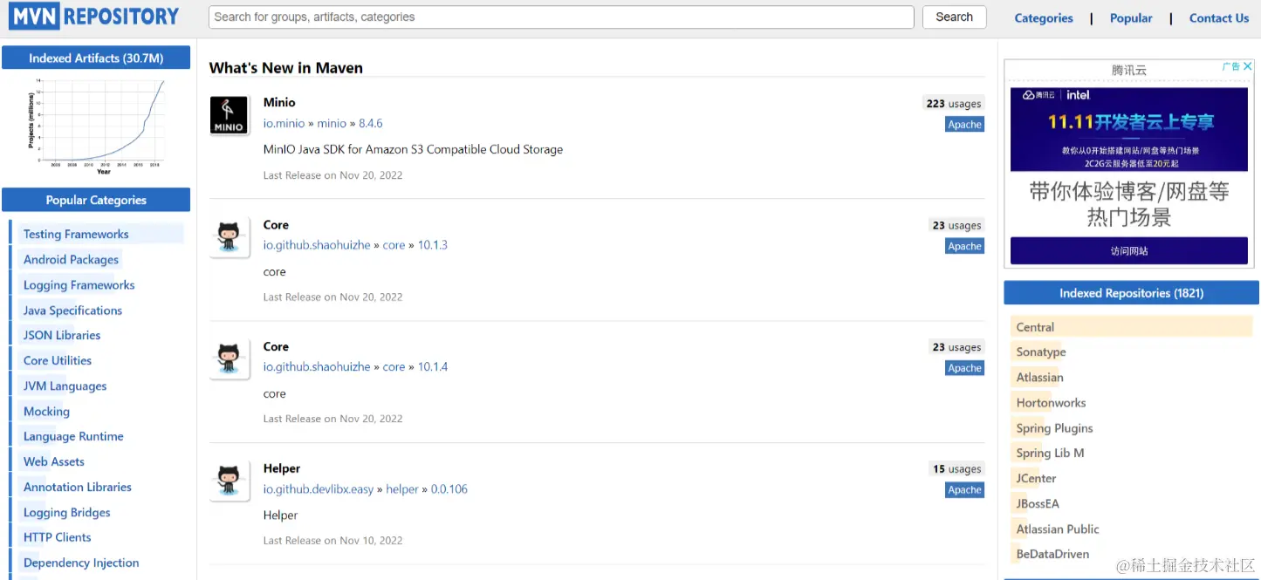Browse JVM Languages category

[65, 386]
